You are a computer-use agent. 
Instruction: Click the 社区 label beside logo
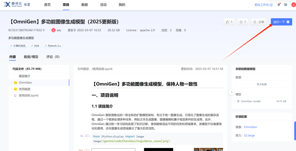click(x=27, y=5)
